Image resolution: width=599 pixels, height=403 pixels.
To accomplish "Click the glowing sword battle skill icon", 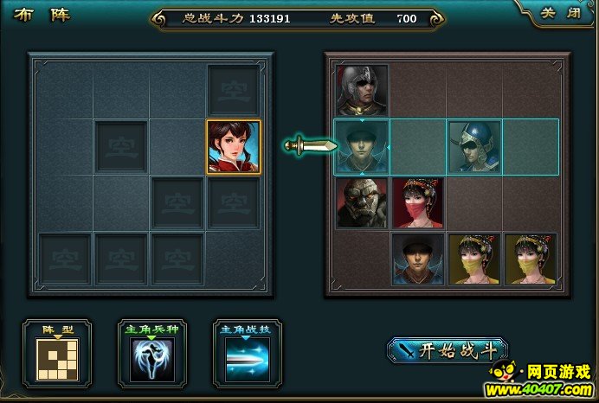I will pos(248,360).
